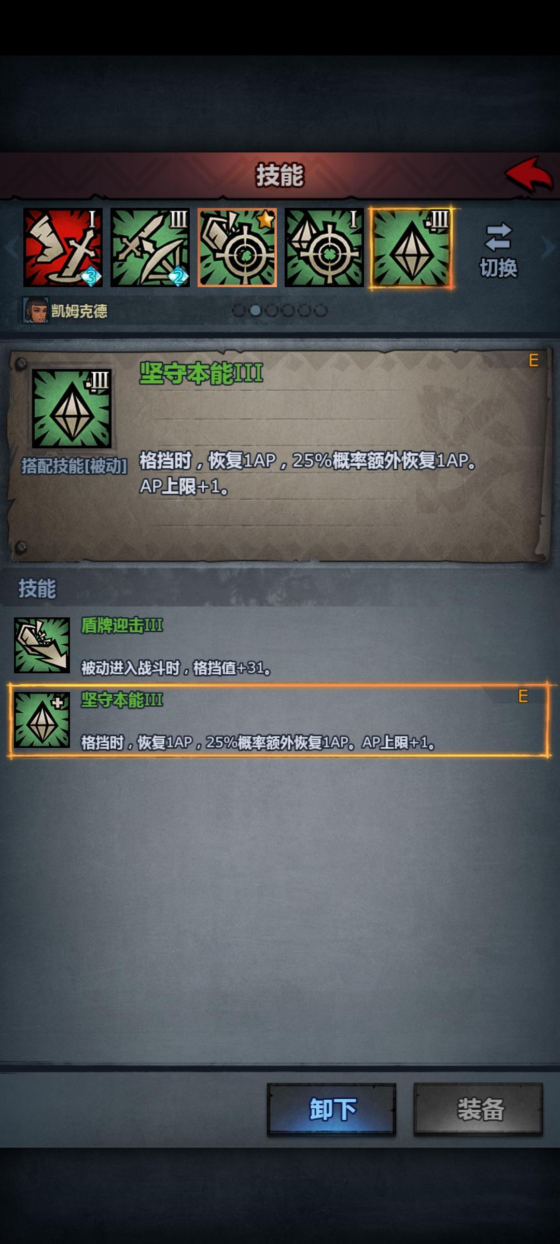The width and height of the screenshot is (560, 1244).
Task: Click the 装备 button
Action: [479, 1110]
